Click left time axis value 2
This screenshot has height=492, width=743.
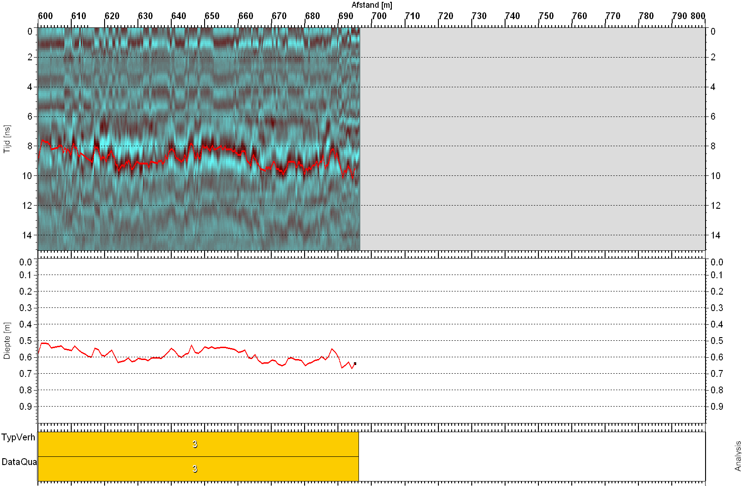click(x=30, y=57)
